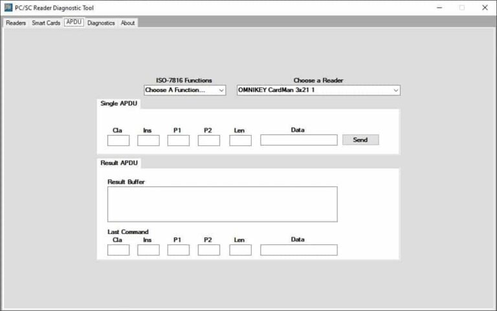Focus the Single APDU P2 field
497x311 pixels.
[209, 140]
